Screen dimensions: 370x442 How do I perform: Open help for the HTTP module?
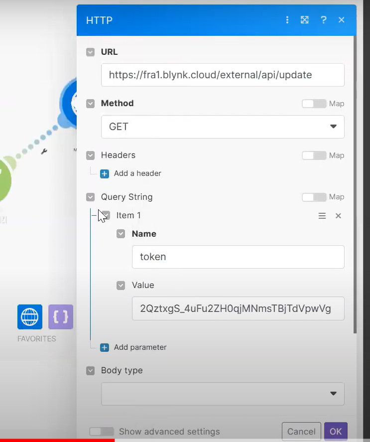(x=324, y=20)
